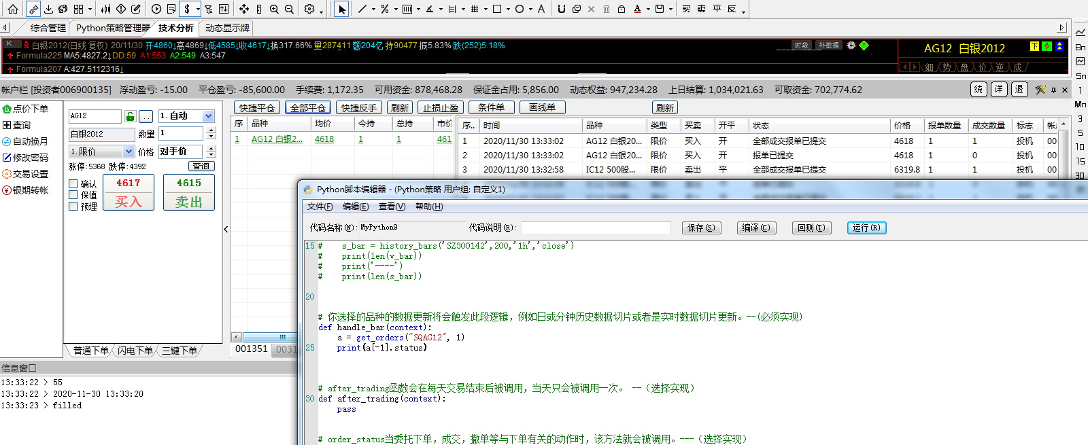Click the yellow 下 square on chart header
Viewport: 1088px width, 445px height.
pyautogui.click(x=1034, y=46)
